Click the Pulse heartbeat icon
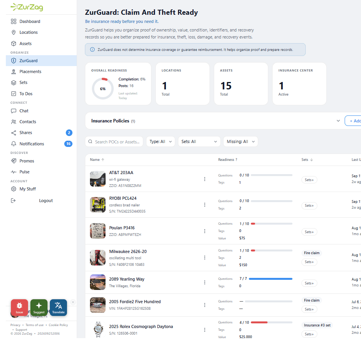361x356 pixels. 14,172
